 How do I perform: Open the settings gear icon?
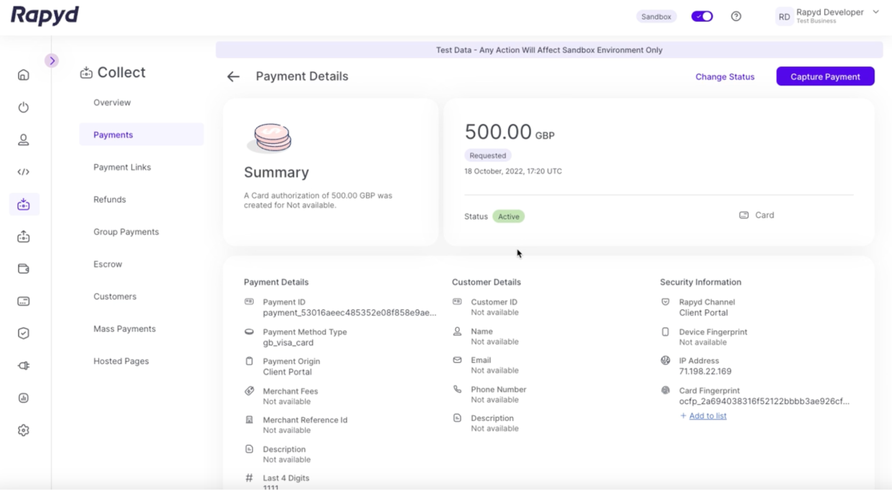24,430
